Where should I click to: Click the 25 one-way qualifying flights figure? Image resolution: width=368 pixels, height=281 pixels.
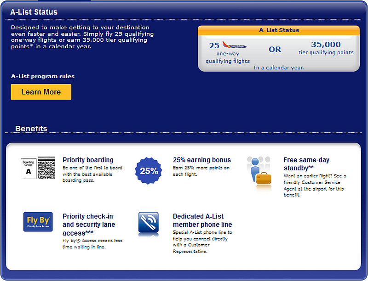228,53
